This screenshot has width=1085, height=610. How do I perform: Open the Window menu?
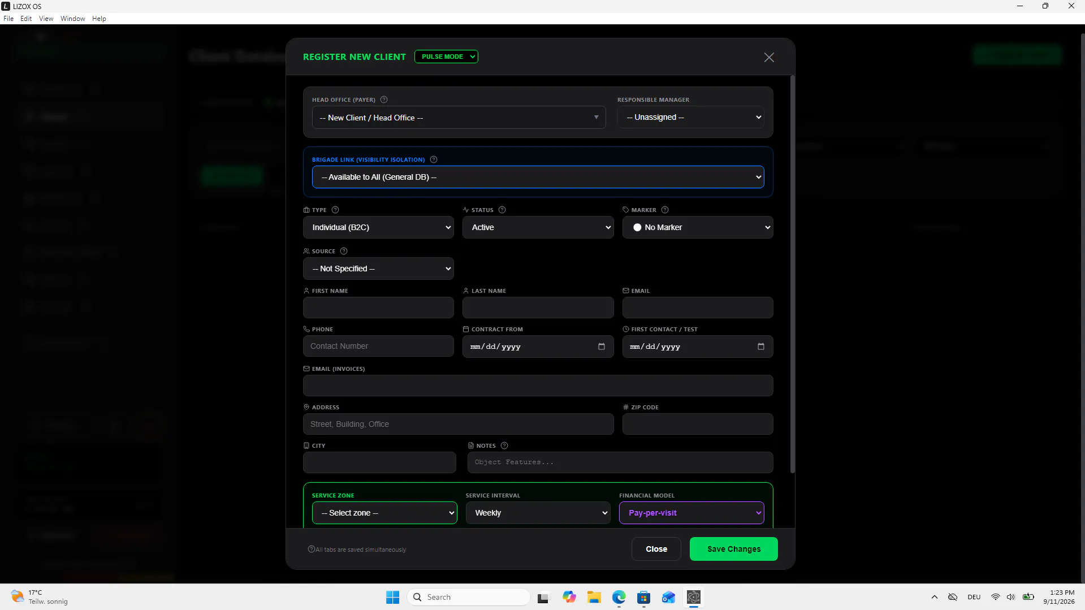tap(73, 19)
